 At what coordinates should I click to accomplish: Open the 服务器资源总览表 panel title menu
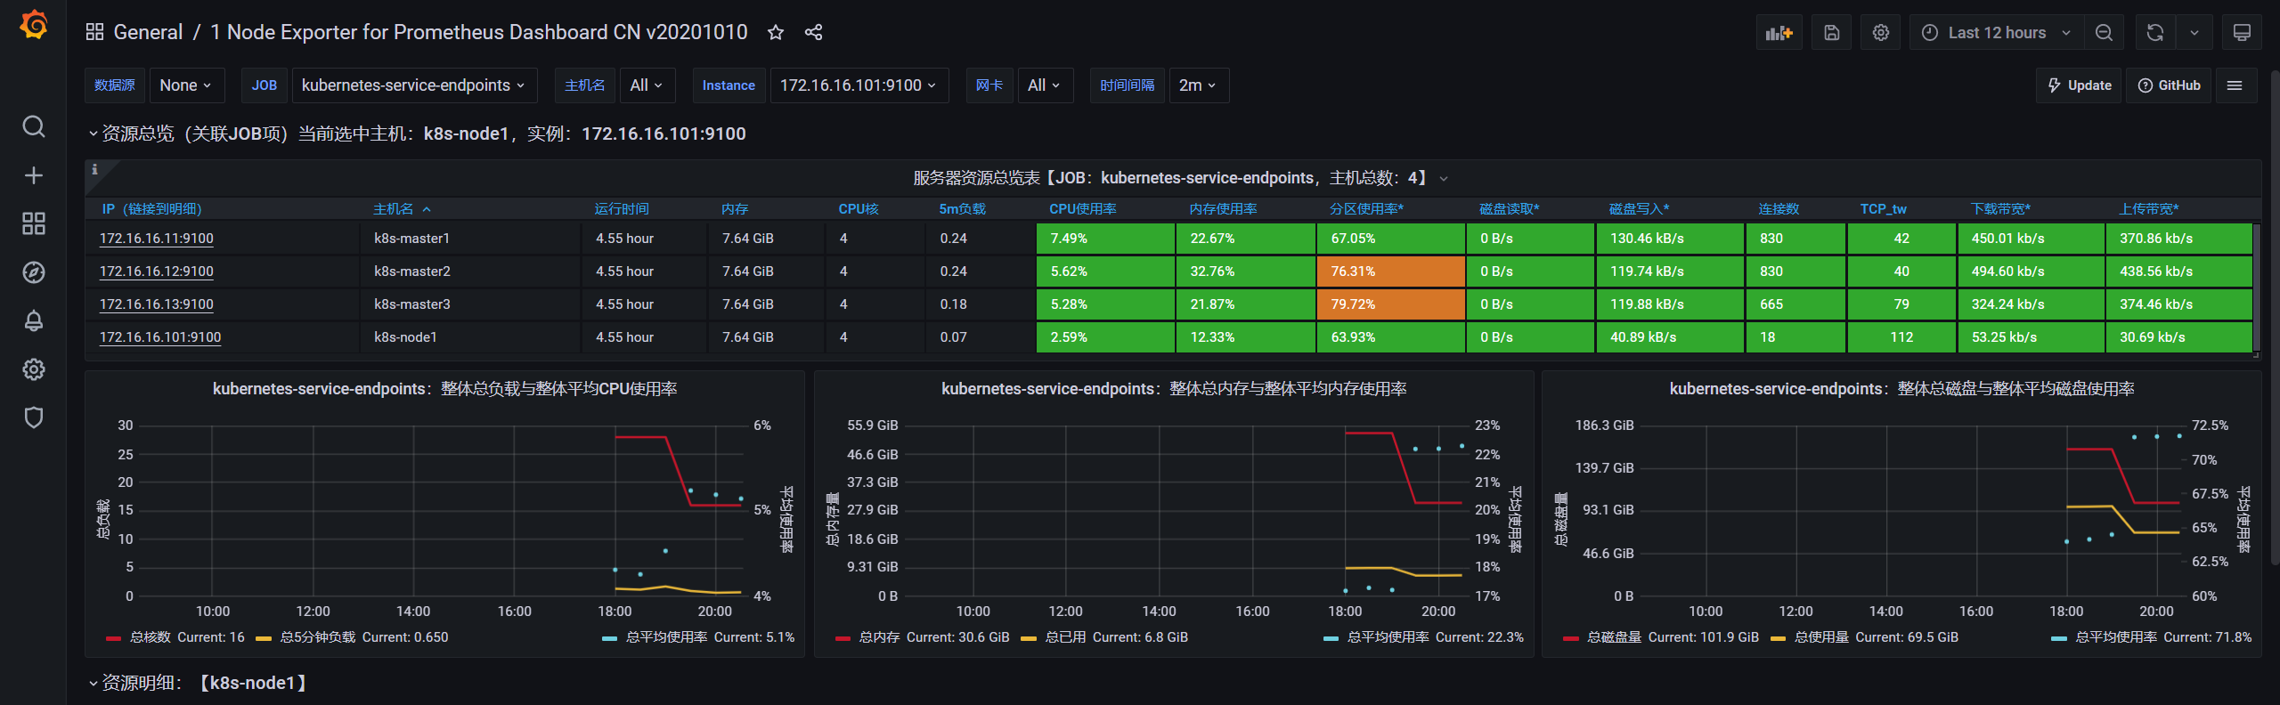[1180, 178]
